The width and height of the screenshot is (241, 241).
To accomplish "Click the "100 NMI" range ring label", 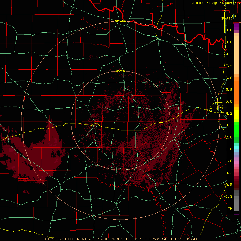I will pos(120,21).
